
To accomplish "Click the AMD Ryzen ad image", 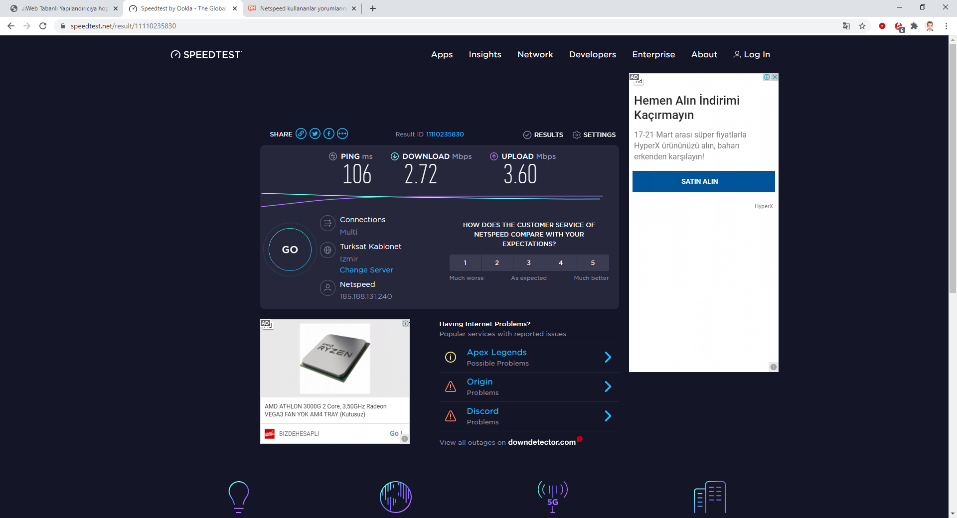I will tap(335, 359).
